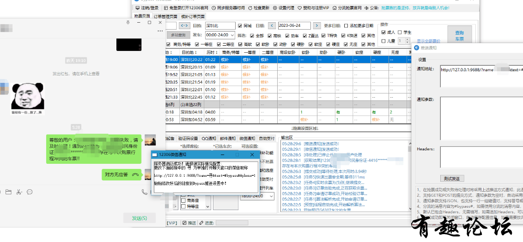Switch to 订单管理页面 tab
This screenshot has height=242, width=523.
165,16
